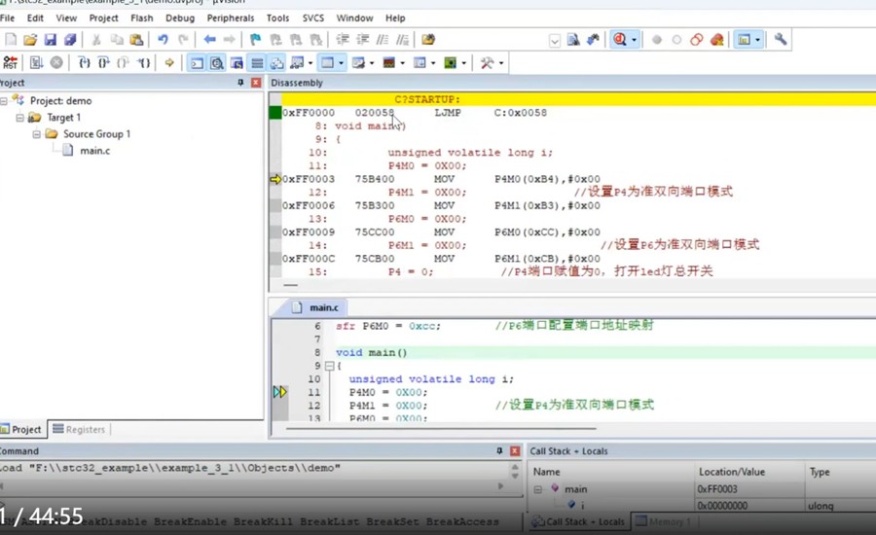Toggle the Command Window button

(x=197, y=63)
